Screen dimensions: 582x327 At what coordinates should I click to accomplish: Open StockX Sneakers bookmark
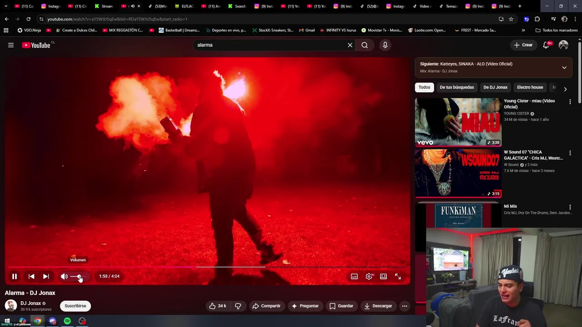pos(272,30)
